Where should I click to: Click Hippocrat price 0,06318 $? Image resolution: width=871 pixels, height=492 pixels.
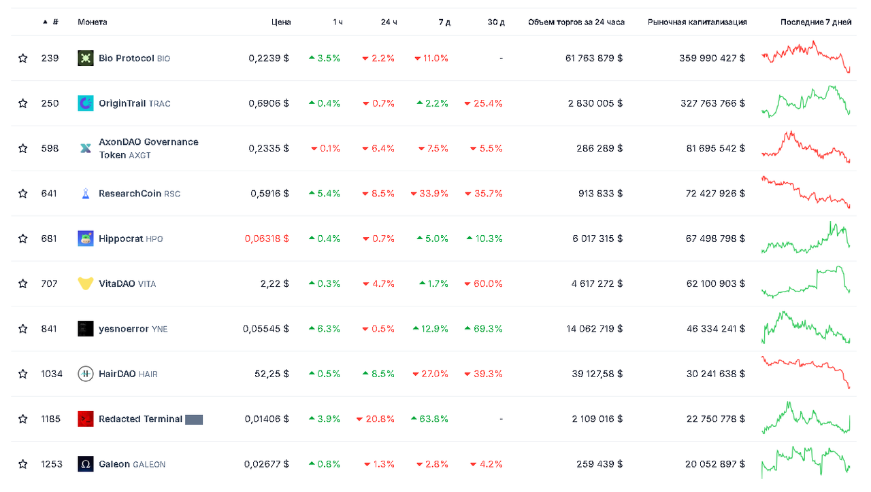(x=267, y=239)
